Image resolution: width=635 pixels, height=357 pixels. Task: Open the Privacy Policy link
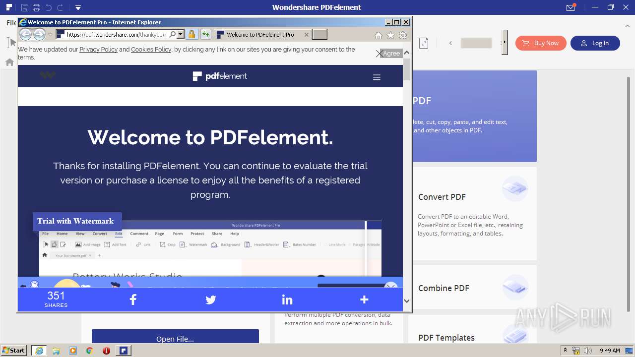click(98, 50)
